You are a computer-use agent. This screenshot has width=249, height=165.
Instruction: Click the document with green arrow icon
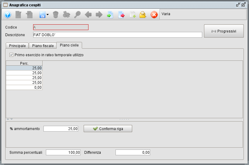(x=110, y=15)
